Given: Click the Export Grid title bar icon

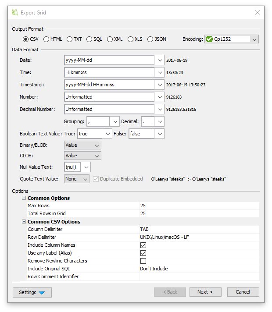Looking at the screenshot, I should tap(15, 12).
